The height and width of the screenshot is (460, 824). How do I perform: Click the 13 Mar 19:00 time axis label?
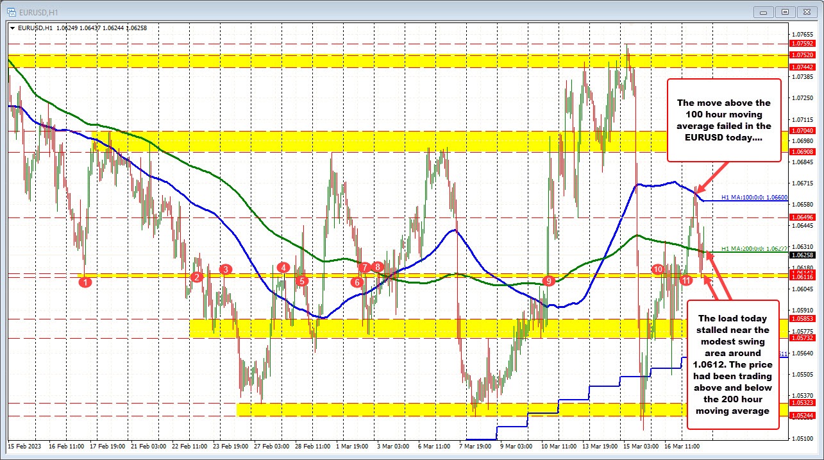click(599, 445)
